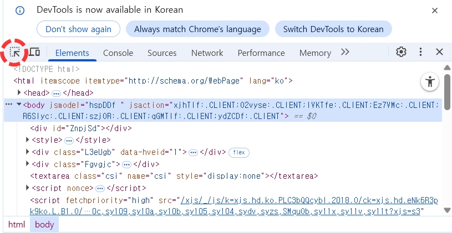
Task: Switch to the Elements tab
Action: click(72, 53)
